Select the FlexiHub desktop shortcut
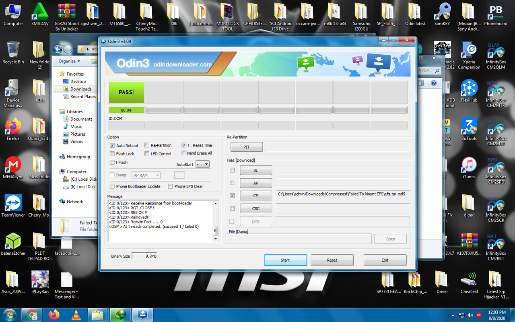 (469, 91)
